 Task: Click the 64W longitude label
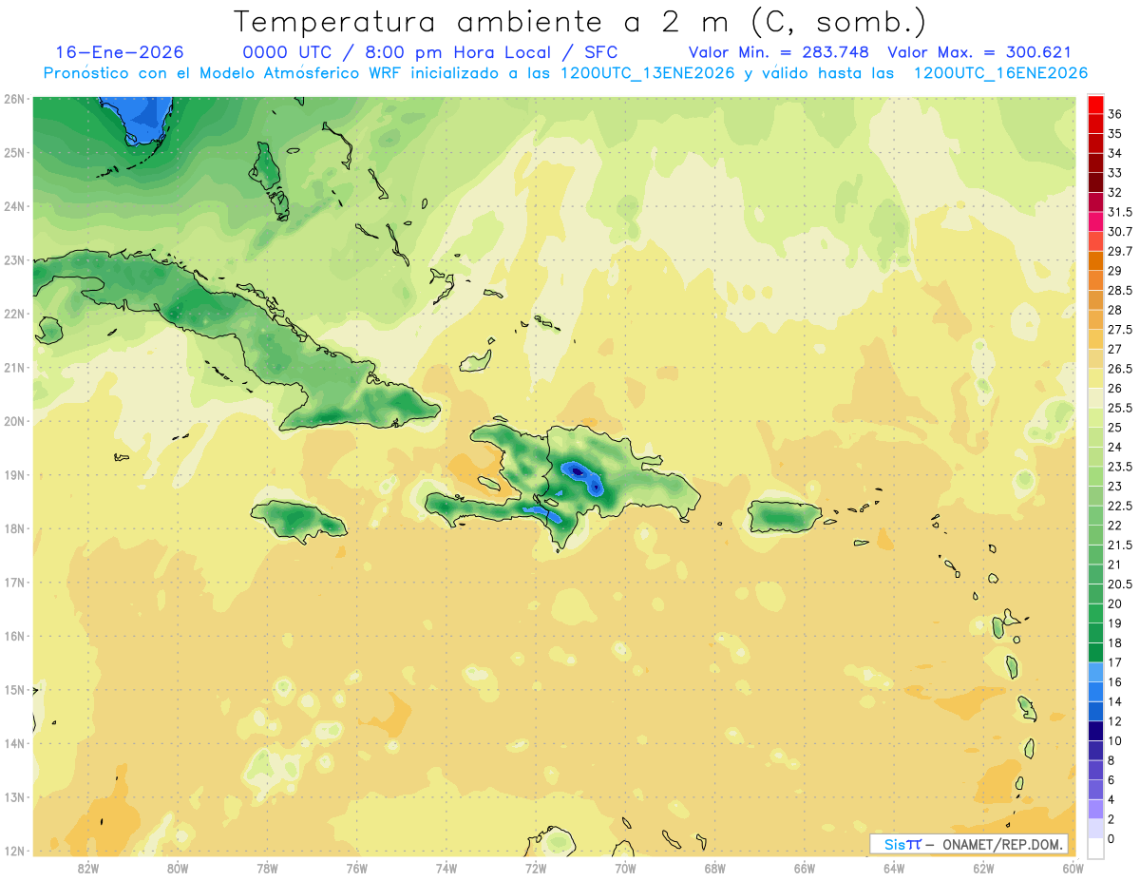click(893, 869)
